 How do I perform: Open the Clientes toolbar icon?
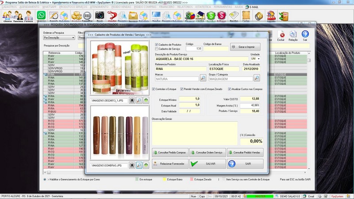[8, 16]
